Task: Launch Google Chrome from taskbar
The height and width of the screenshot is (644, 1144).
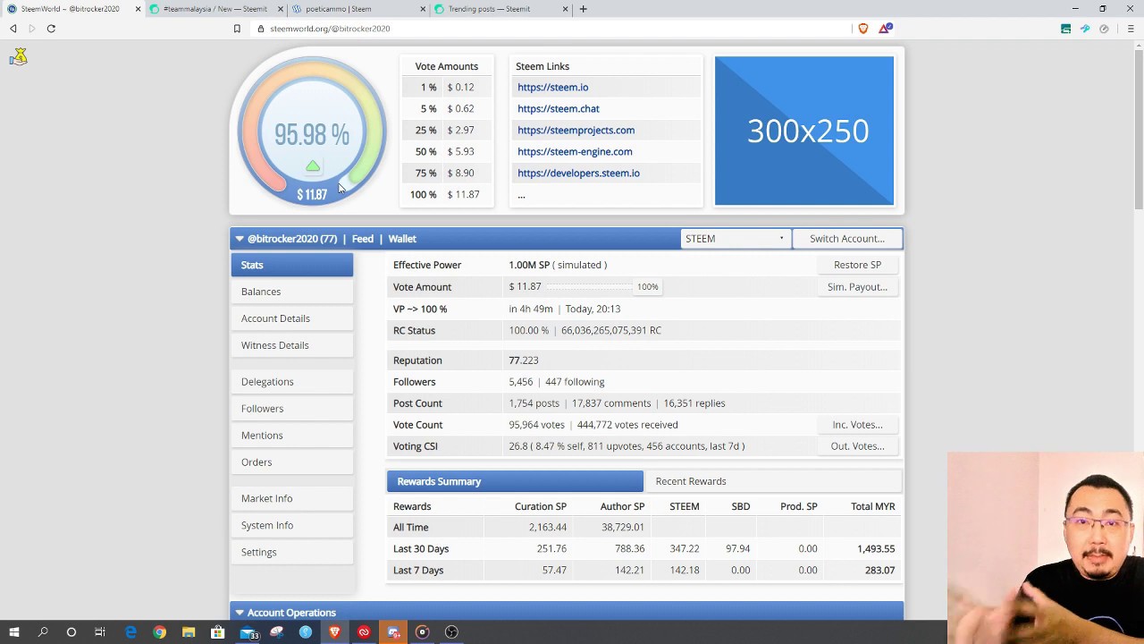Action: pyautogui.click(x=159, y=632)
